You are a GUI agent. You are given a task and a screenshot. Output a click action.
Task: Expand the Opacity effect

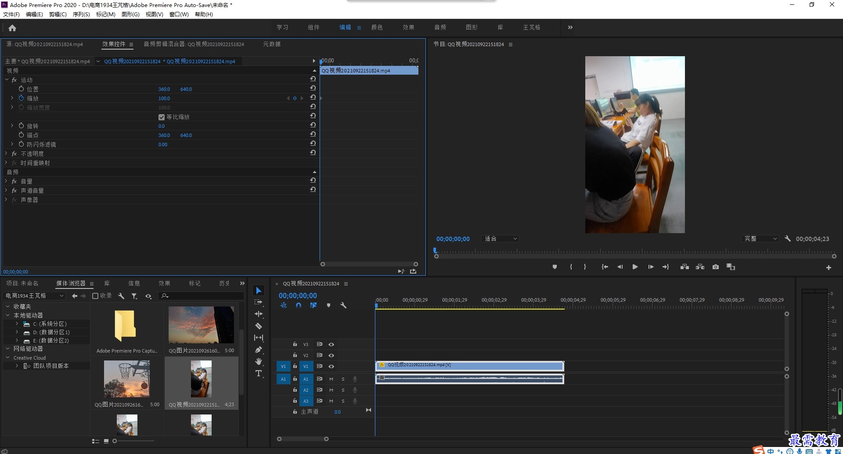coord(6,153)
